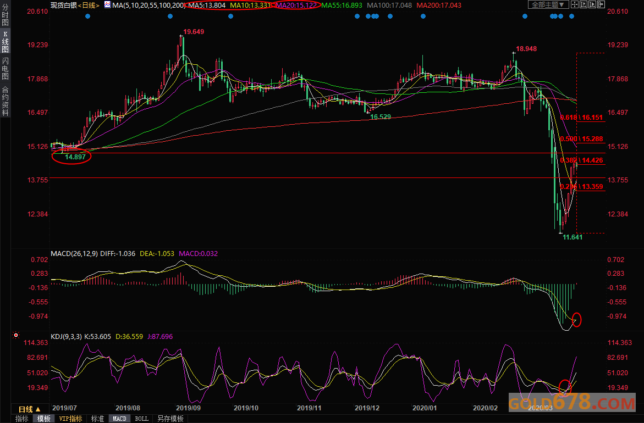Choose the 标准 template tab

(x=97, y=419)
